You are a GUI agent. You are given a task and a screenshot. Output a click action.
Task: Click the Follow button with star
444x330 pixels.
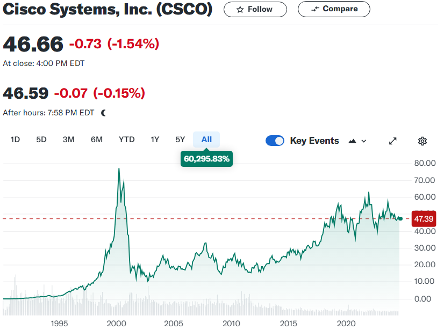pyautogui.click(x=255, y=9)
